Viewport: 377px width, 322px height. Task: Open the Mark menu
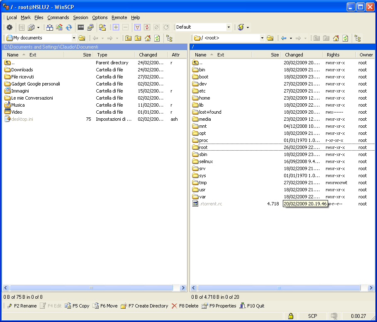26,17
